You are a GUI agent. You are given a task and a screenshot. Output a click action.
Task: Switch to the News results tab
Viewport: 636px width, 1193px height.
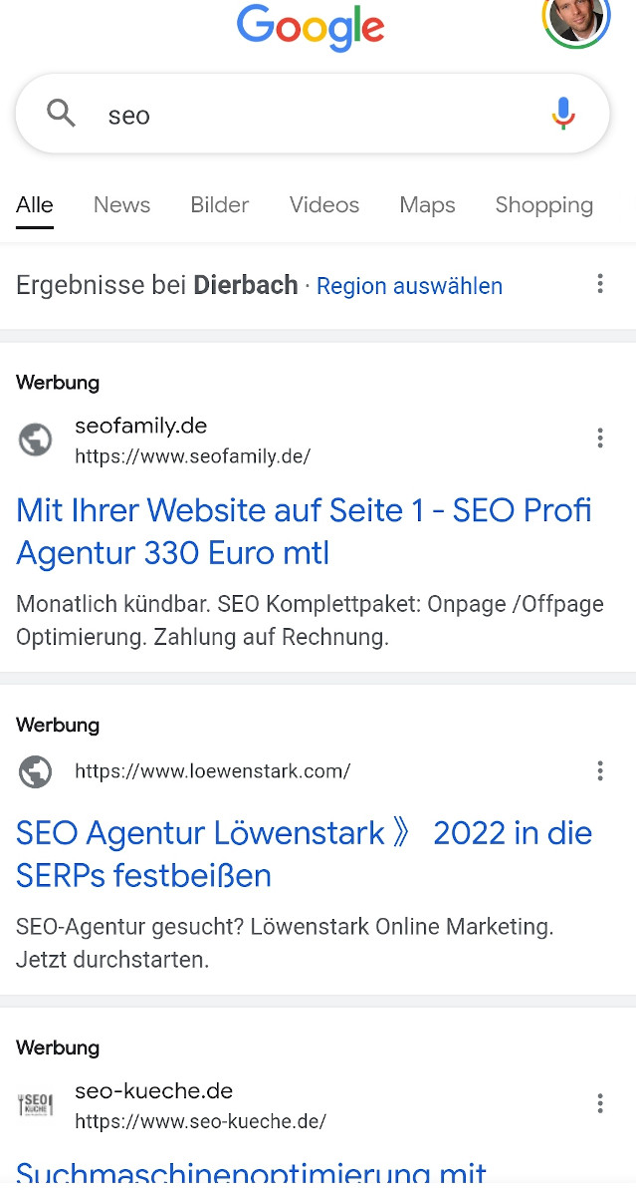click(x=120, y=205)
